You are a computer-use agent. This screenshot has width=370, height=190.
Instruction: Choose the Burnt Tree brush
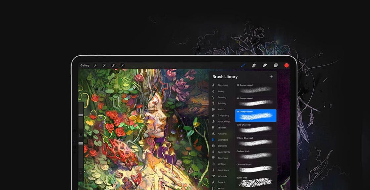(x=256, y=181)
